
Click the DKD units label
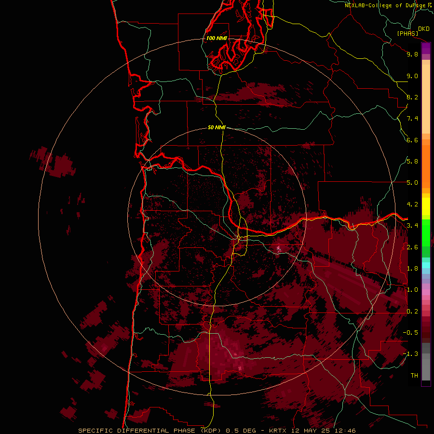[423, 28]
